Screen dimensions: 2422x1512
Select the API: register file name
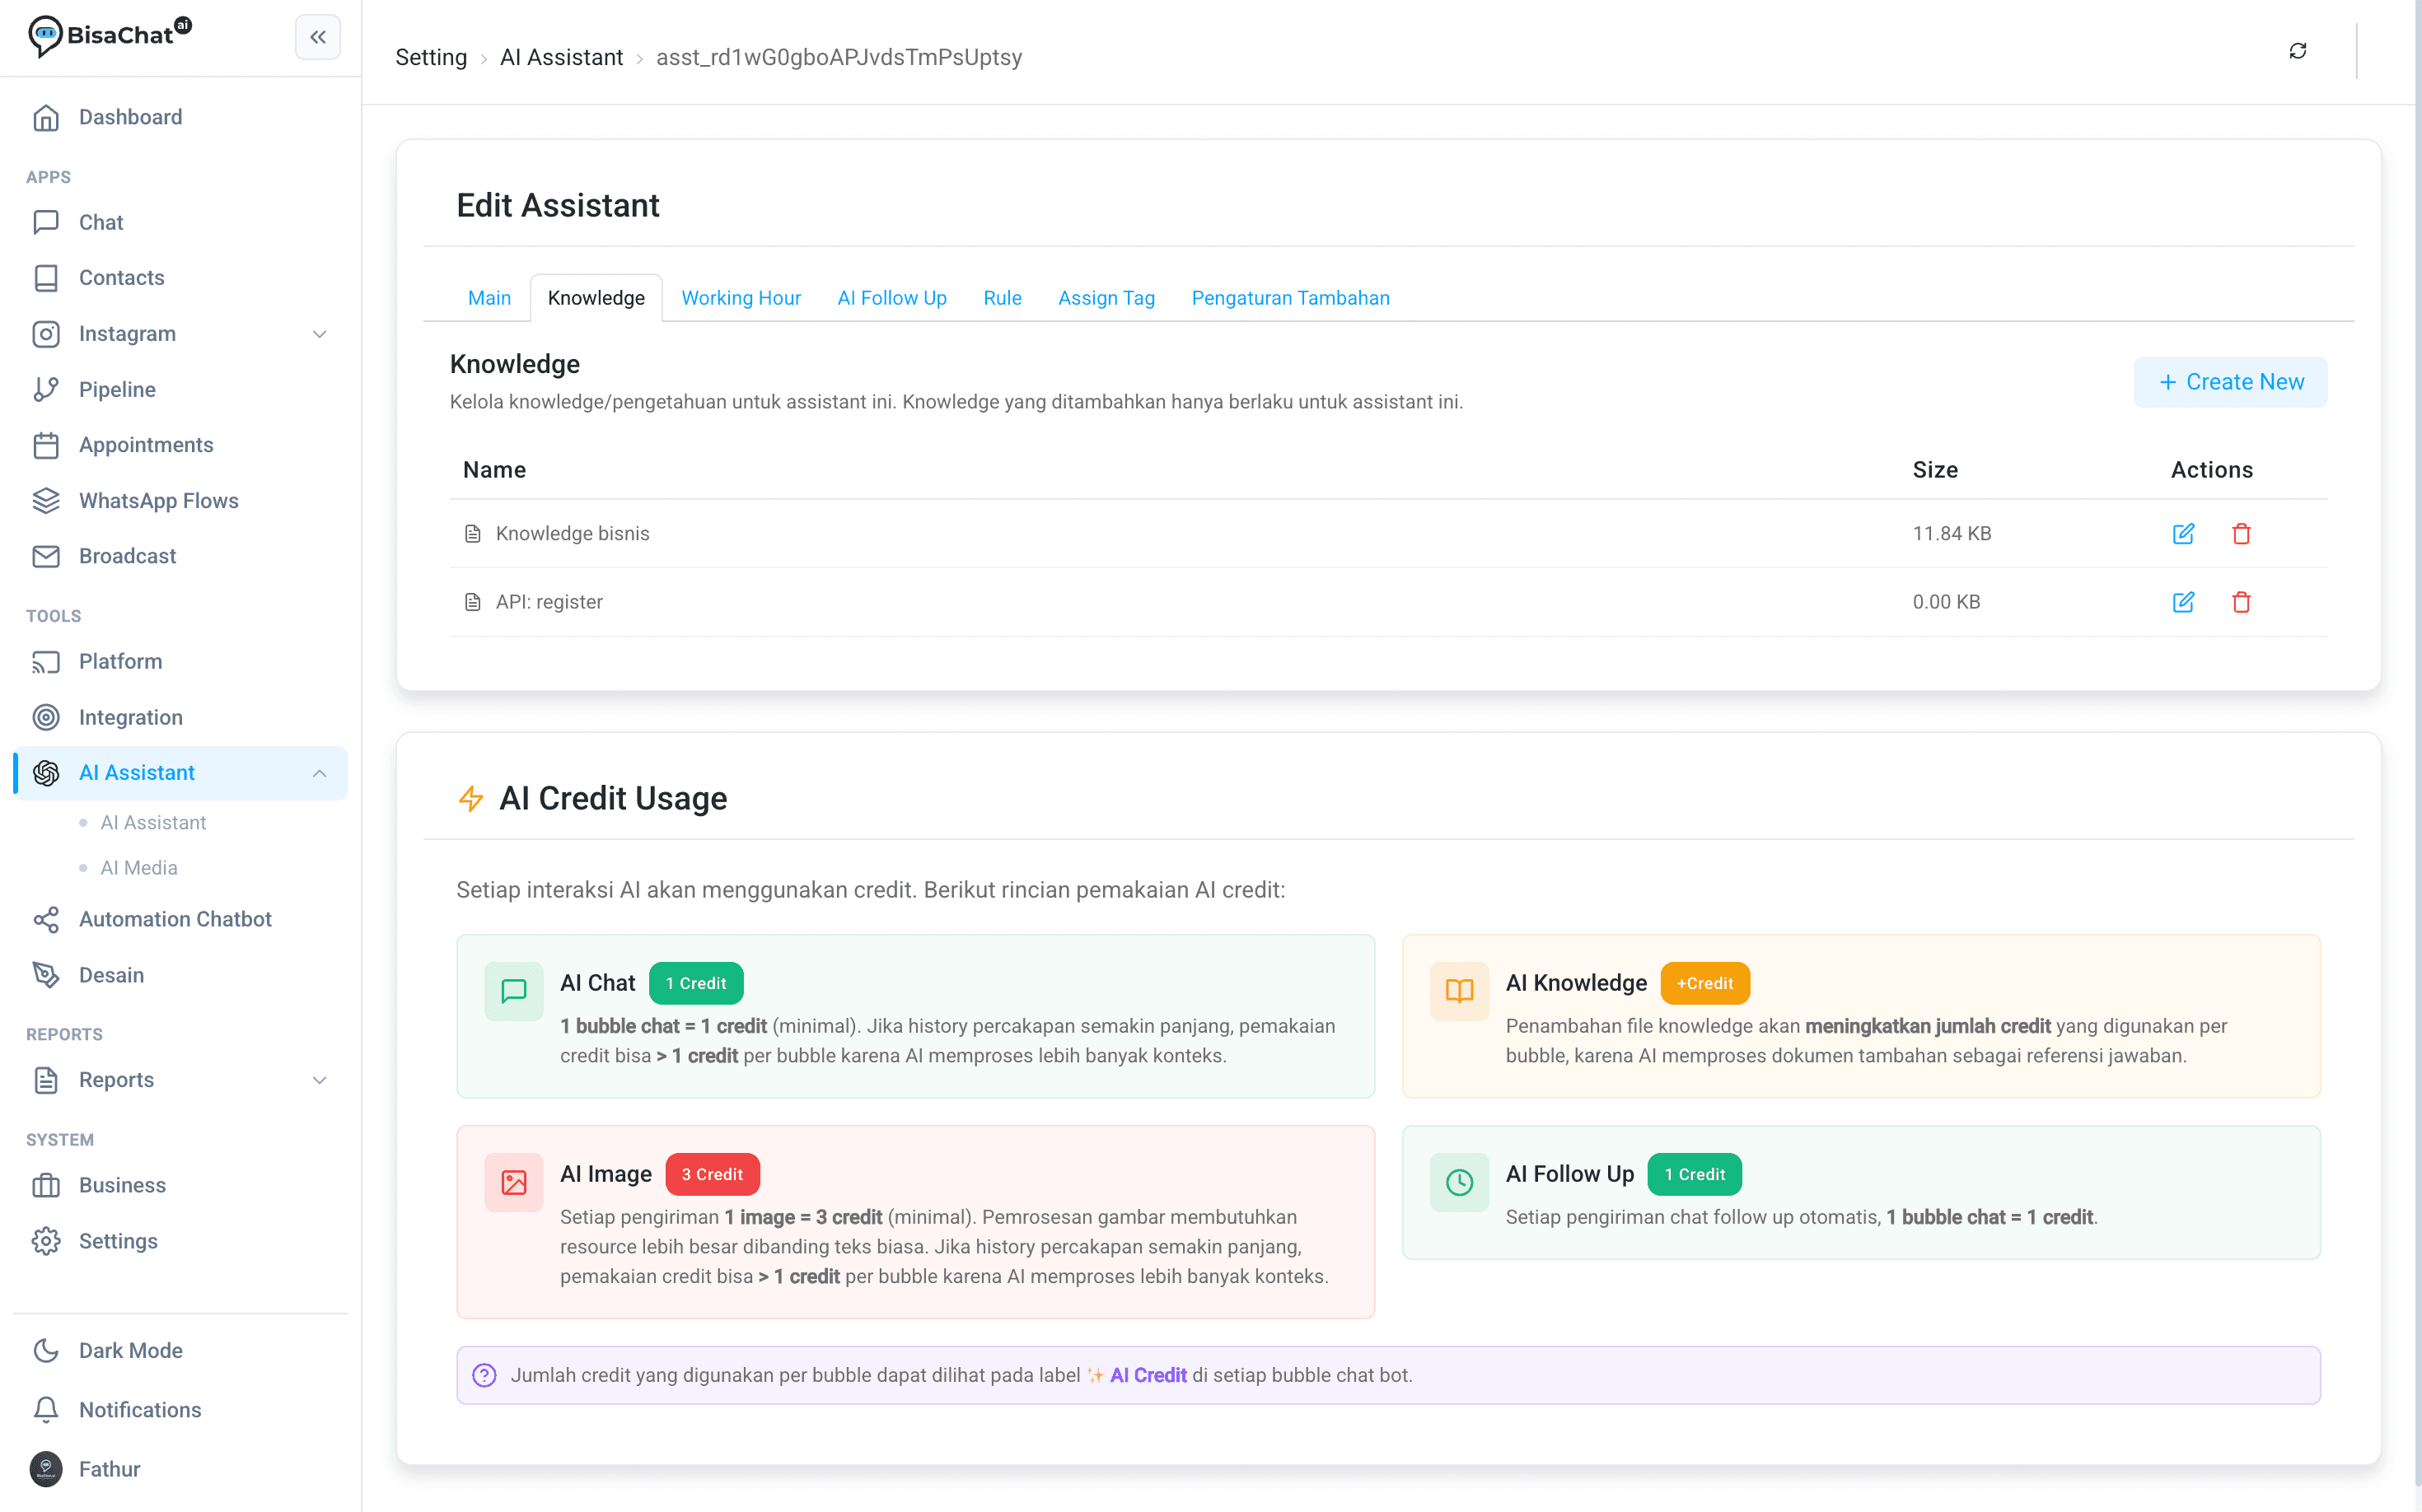(549, 602)
